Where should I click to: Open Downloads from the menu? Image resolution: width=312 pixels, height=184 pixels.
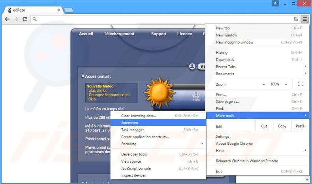coord(257,60)
